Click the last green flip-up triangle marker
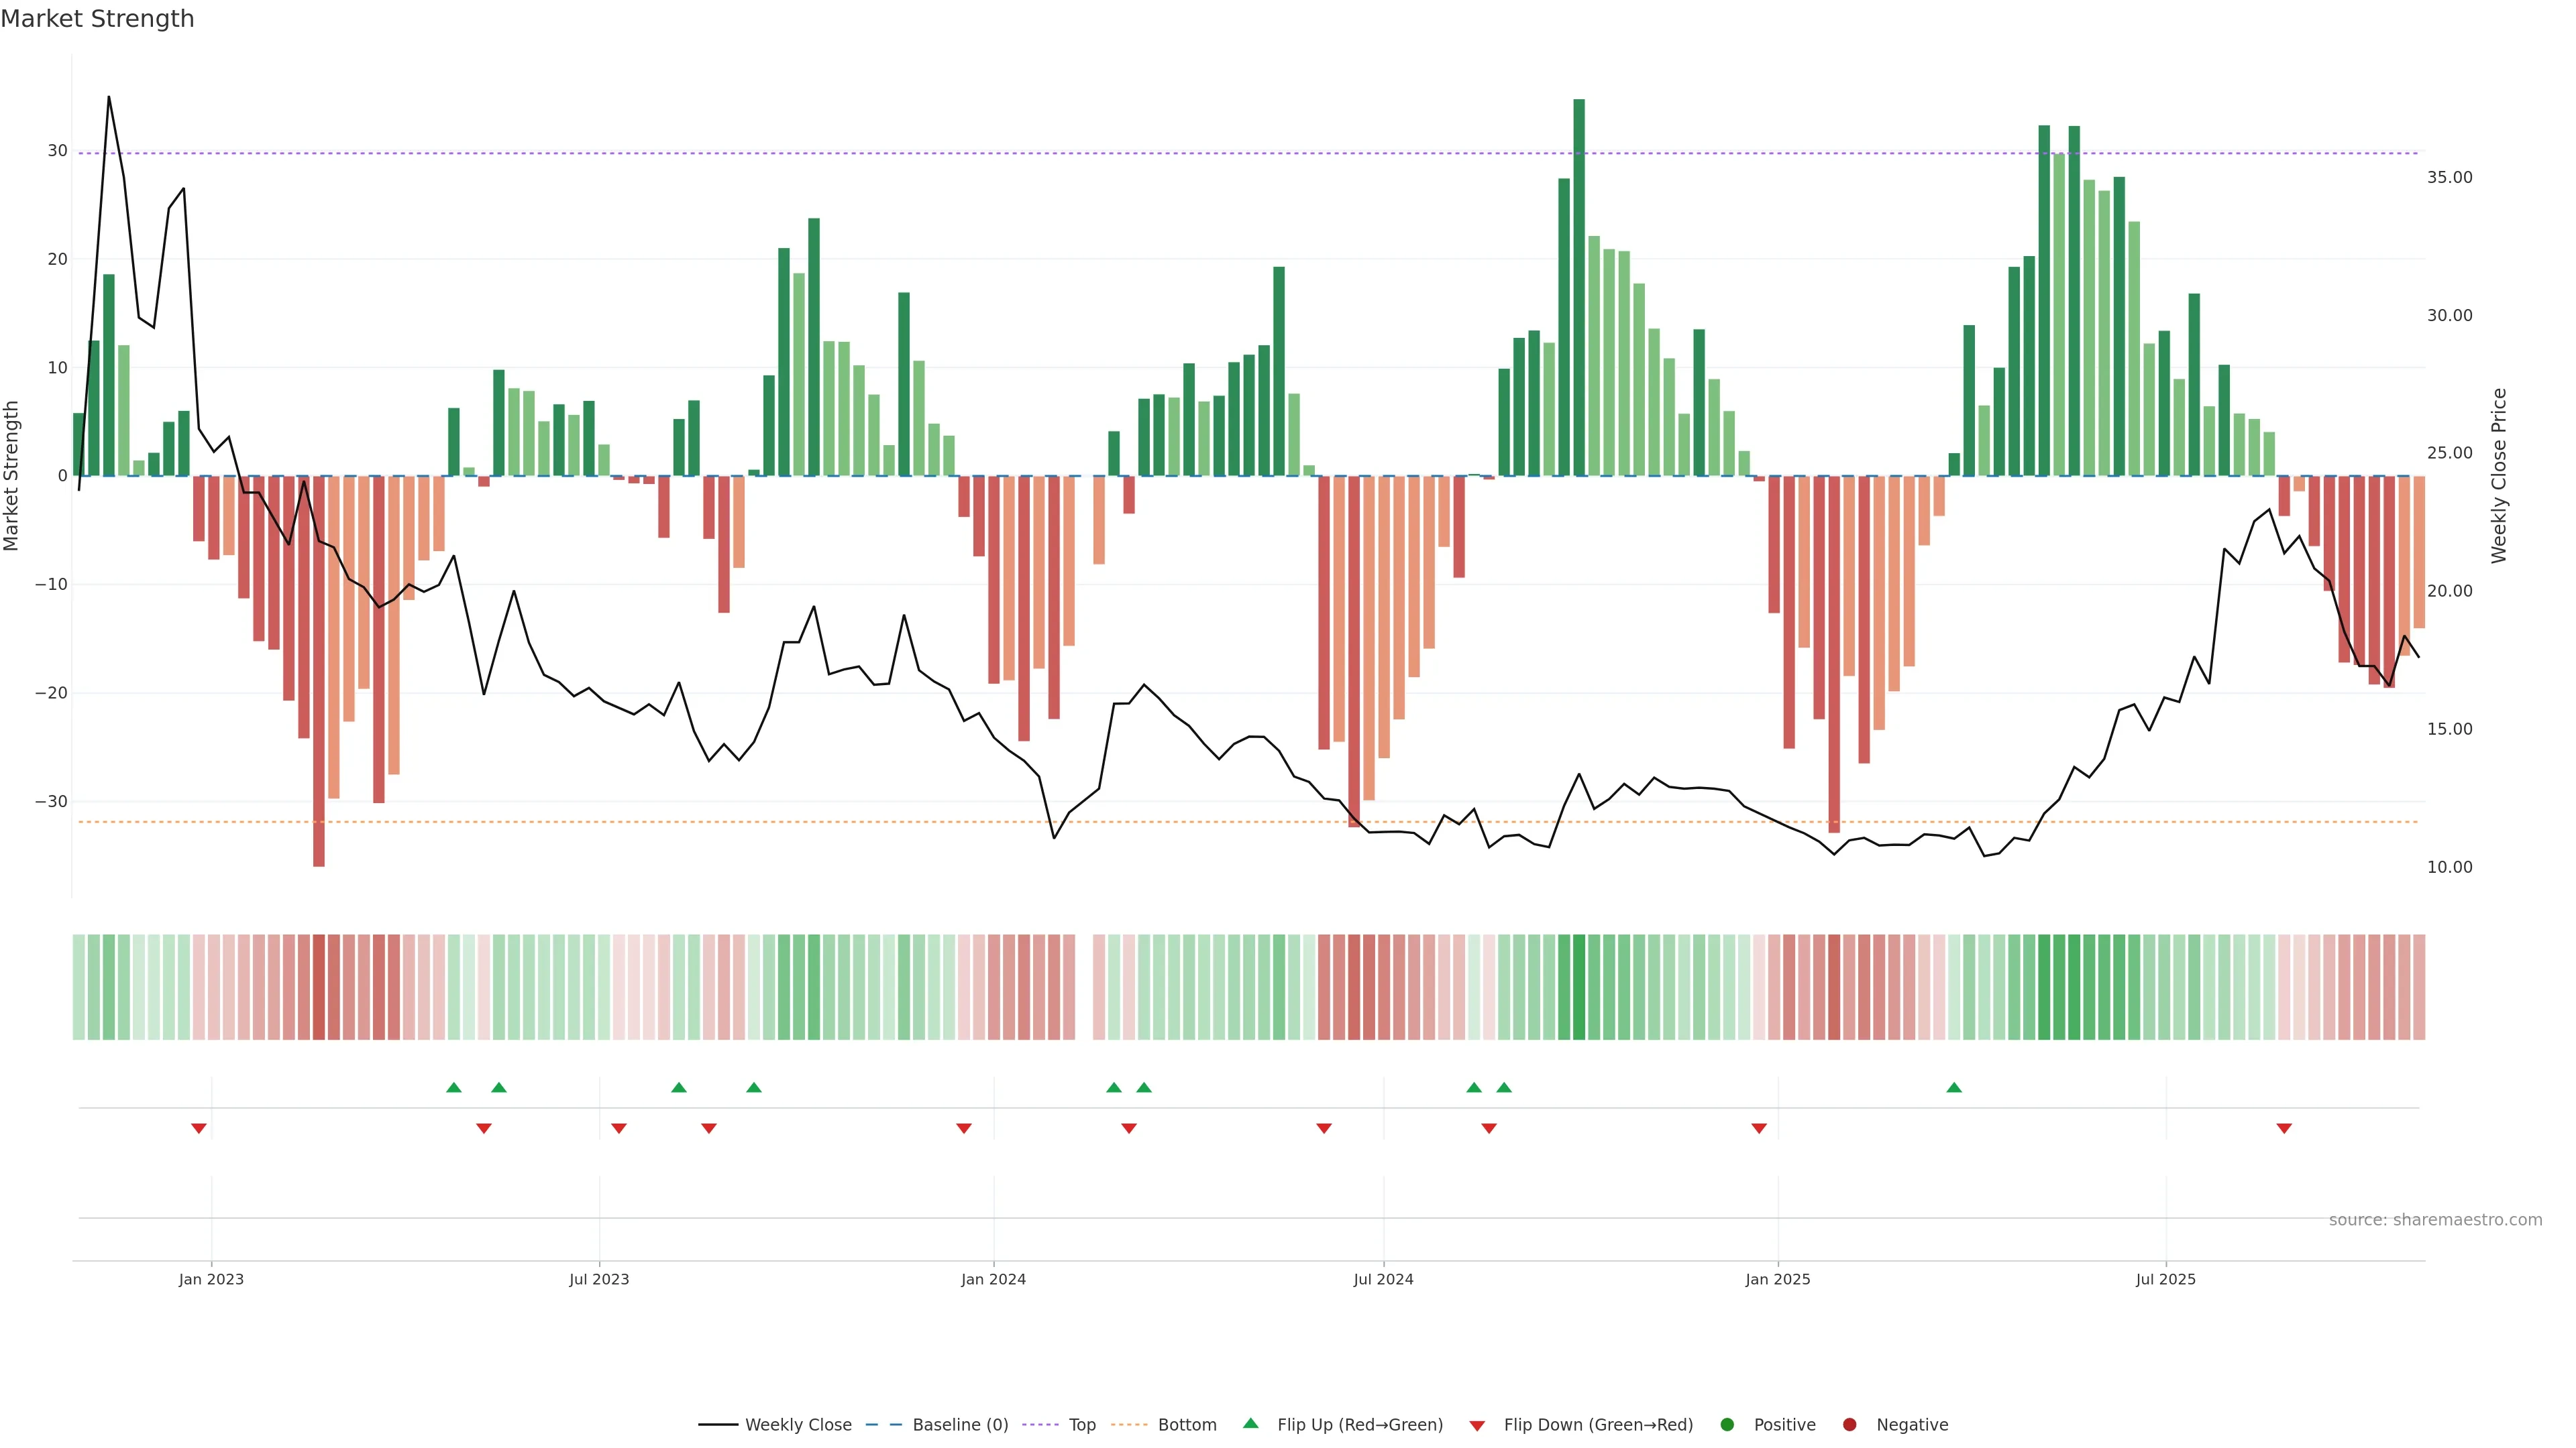This screenshot has width=2576, height=1448. click(1954, 1087)
